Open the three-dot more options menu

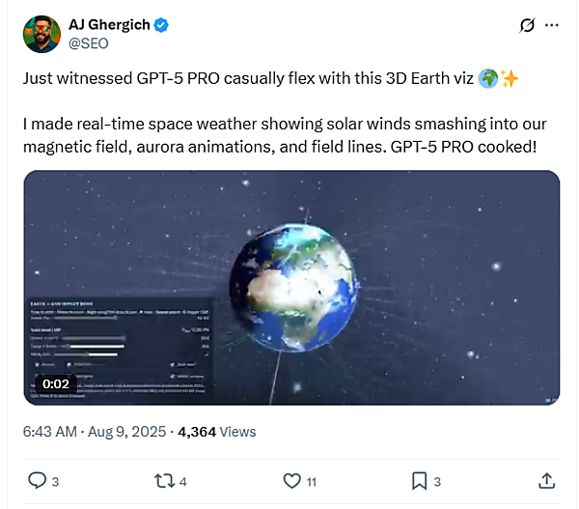coord(551,25)
